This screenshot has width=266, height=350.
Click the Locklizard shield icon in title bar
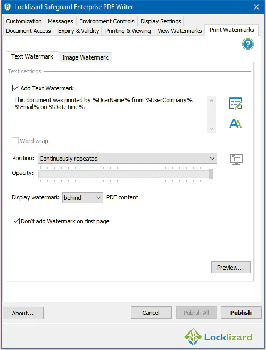pyautogui.click(x=7, y=7)
